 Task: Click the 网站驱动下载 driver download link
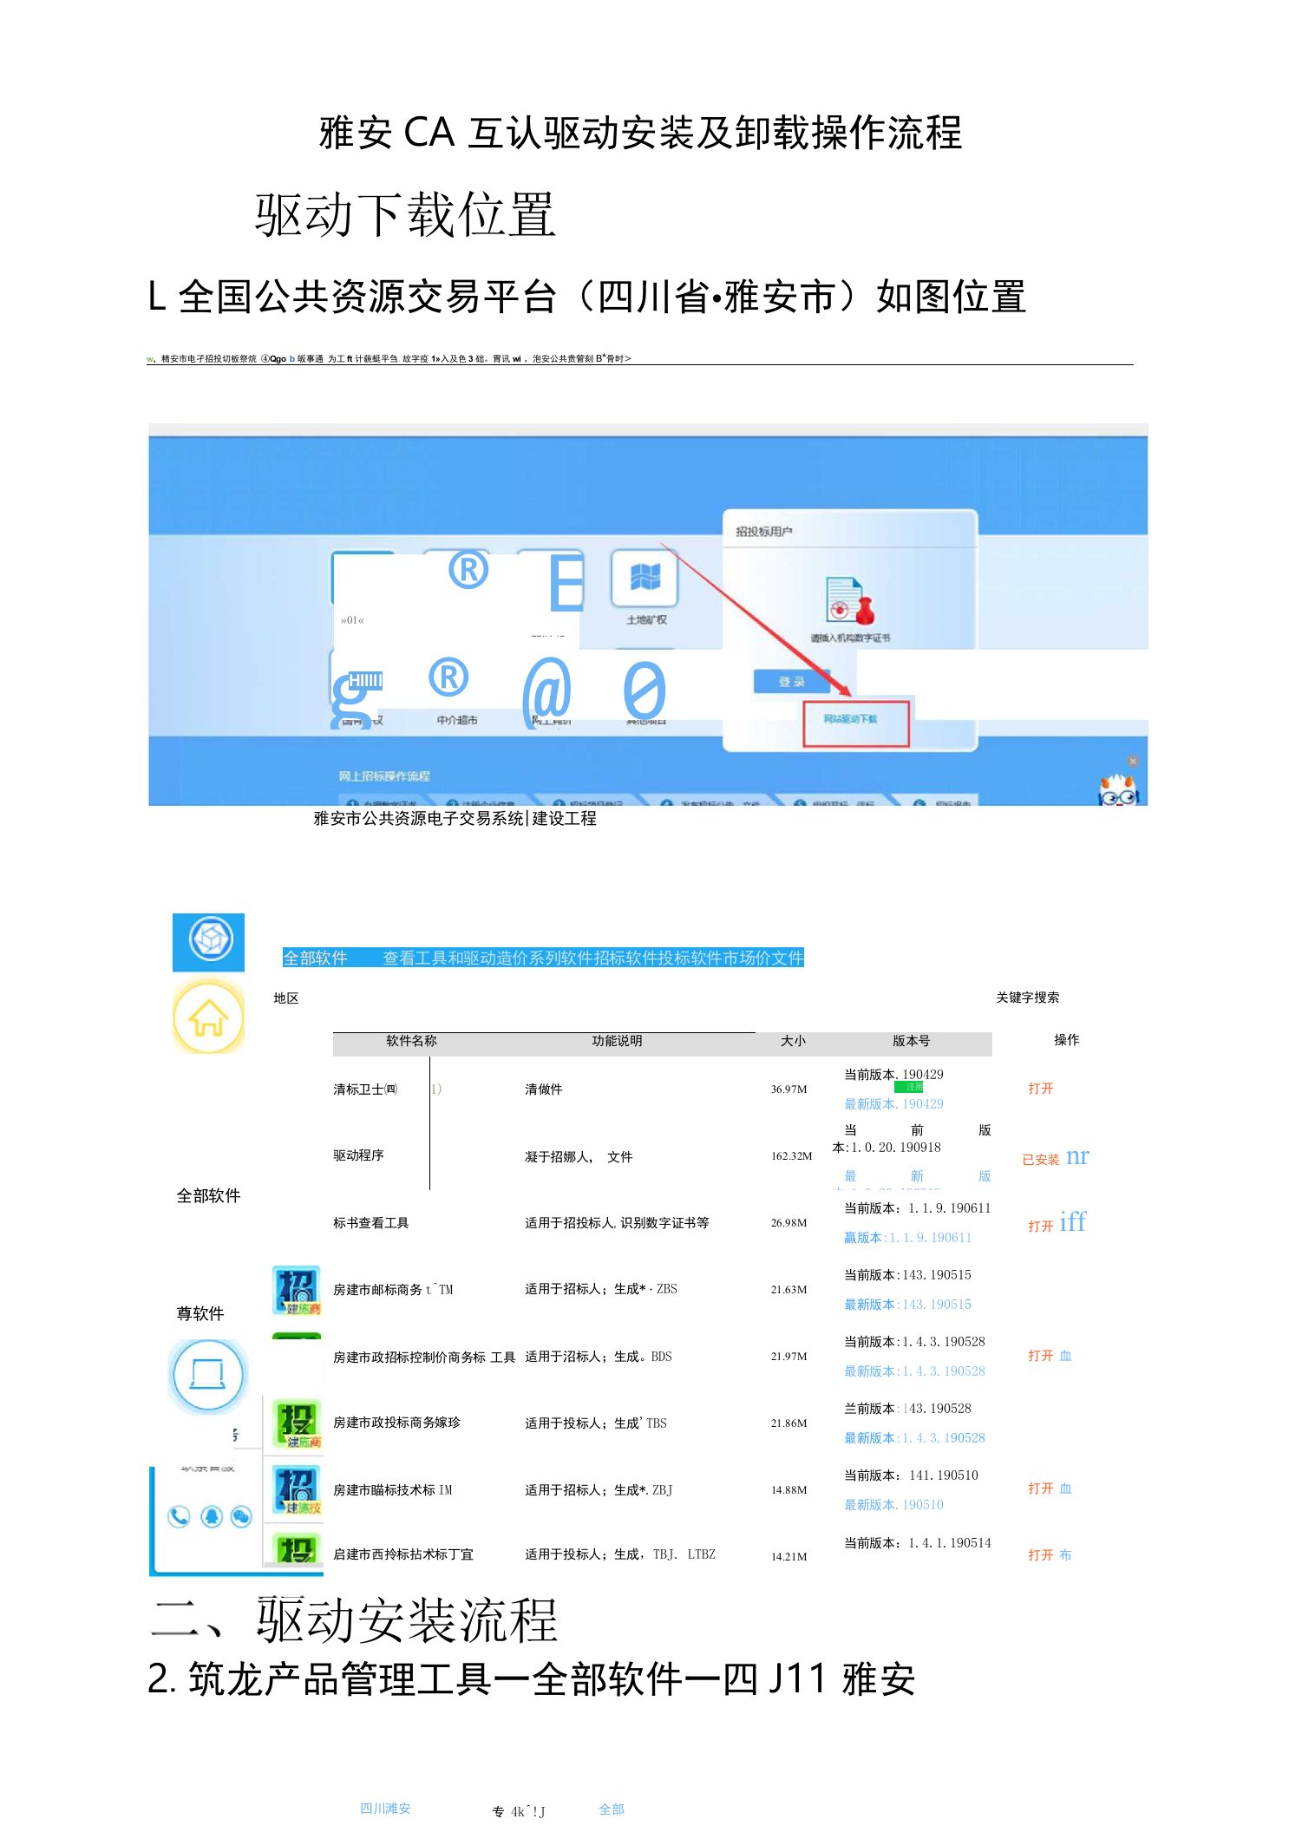pyautogui.click(x=850, y=719)
